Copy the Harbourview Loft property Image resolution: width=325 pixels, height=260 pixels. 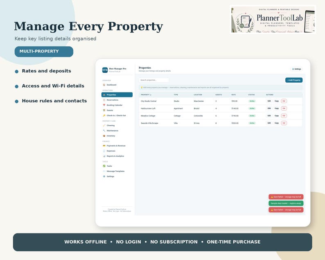click(x=277, y=108)
